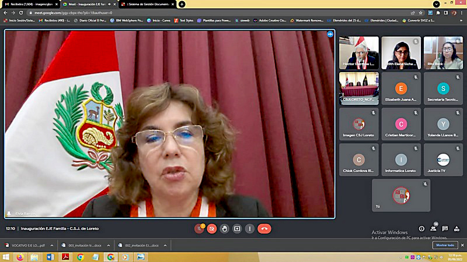
Task: Open the 003_invitación docx download
Action: tap(83, 246)
